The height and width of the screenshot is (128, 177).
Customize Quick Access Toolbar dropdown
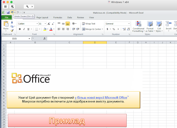click(x=24, y=12)
